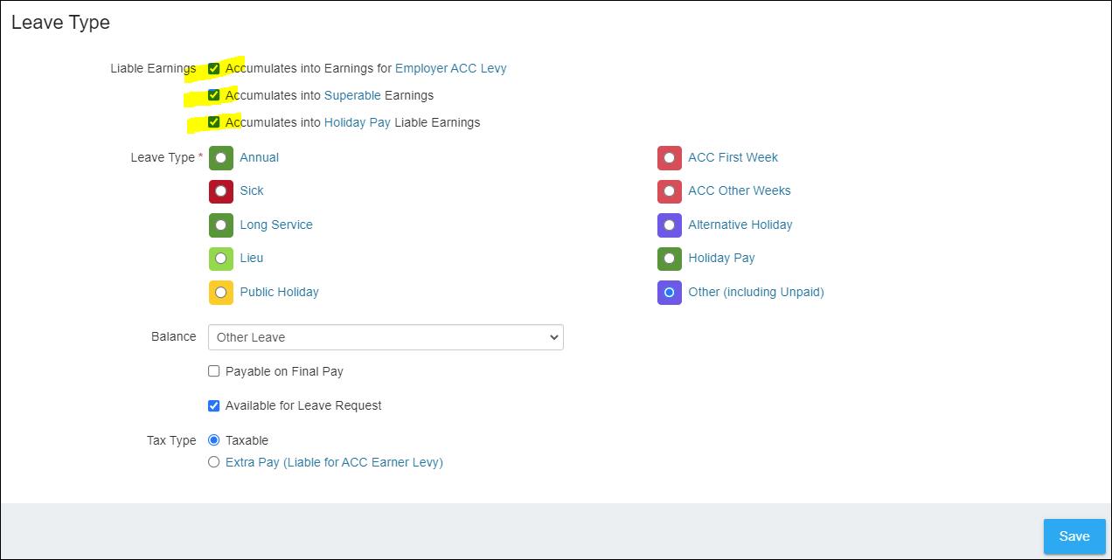Toggle the Holiday Pay Liable Earnings checkbox
The height and width of the screenshot is (560, 1112).
[x=214, y=122]
